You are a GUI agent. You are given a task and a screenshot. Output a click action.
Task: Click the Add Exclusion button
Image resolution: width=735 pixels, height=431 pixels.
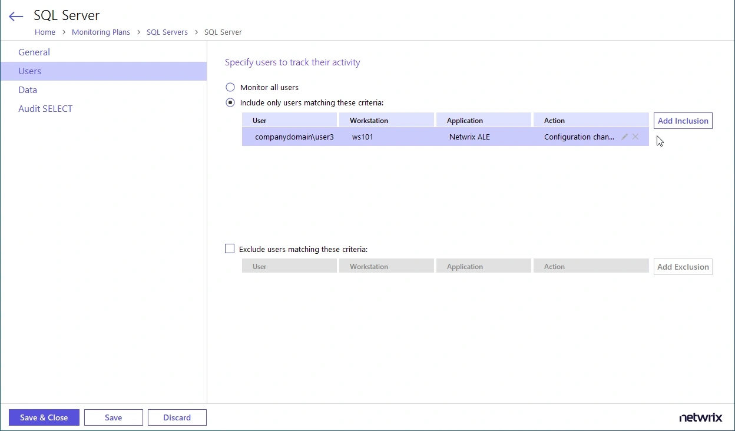683,266
